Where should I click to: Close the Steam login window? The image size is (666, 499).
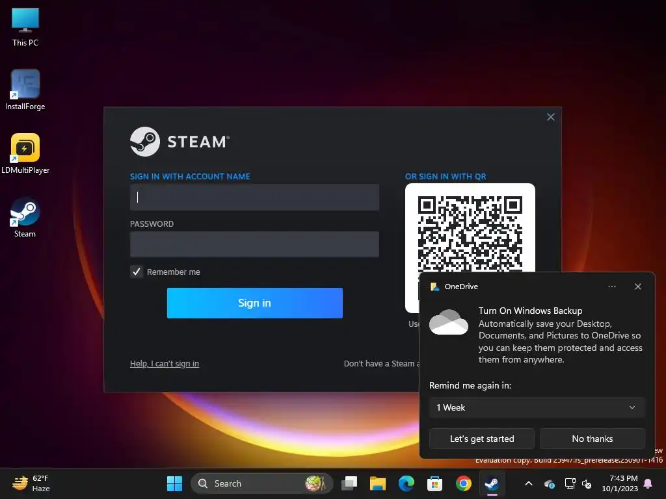click(x=550, y=117)
